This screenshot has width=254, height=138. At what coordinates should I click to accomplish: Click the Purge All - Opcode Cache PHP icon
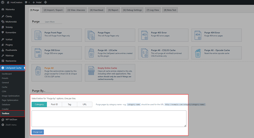[198, 53]
